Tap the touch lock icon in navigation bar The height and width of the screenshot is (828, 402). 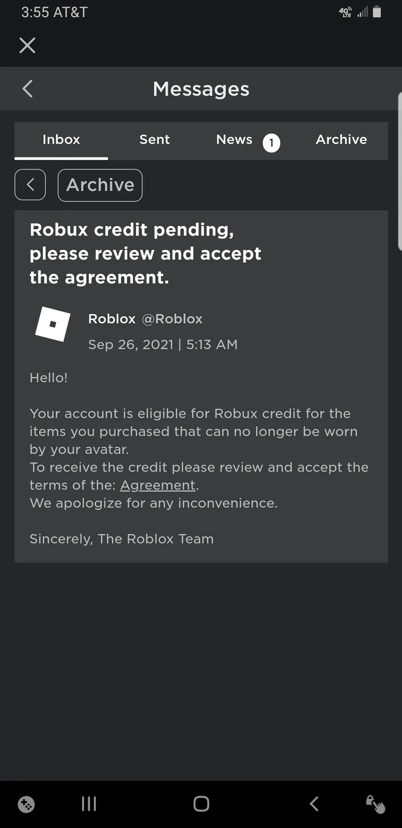[375, 804]
